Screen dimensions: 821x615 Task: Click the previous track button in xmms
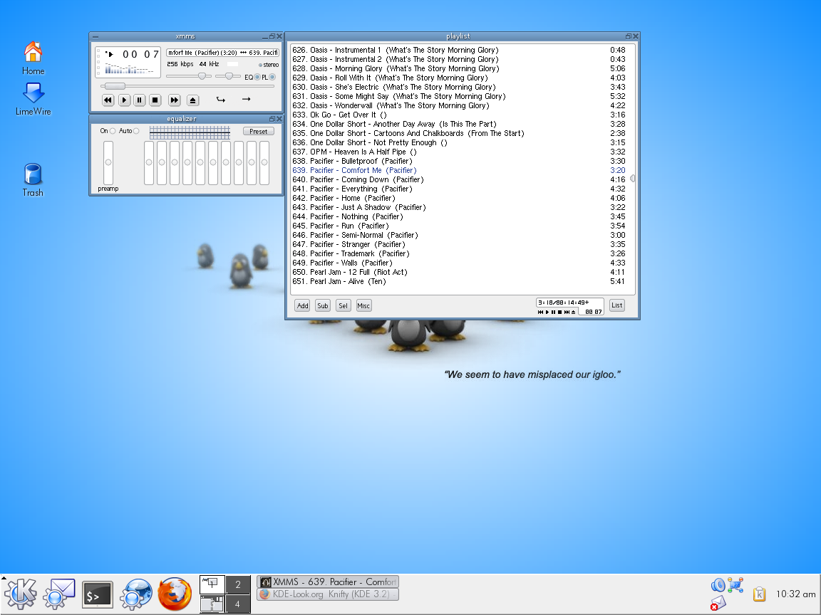pyautogui.click(x=108, y=100)
